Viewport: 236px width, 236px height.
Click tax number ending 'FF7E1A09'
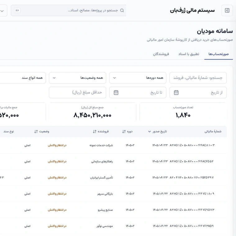coord(192,193)
